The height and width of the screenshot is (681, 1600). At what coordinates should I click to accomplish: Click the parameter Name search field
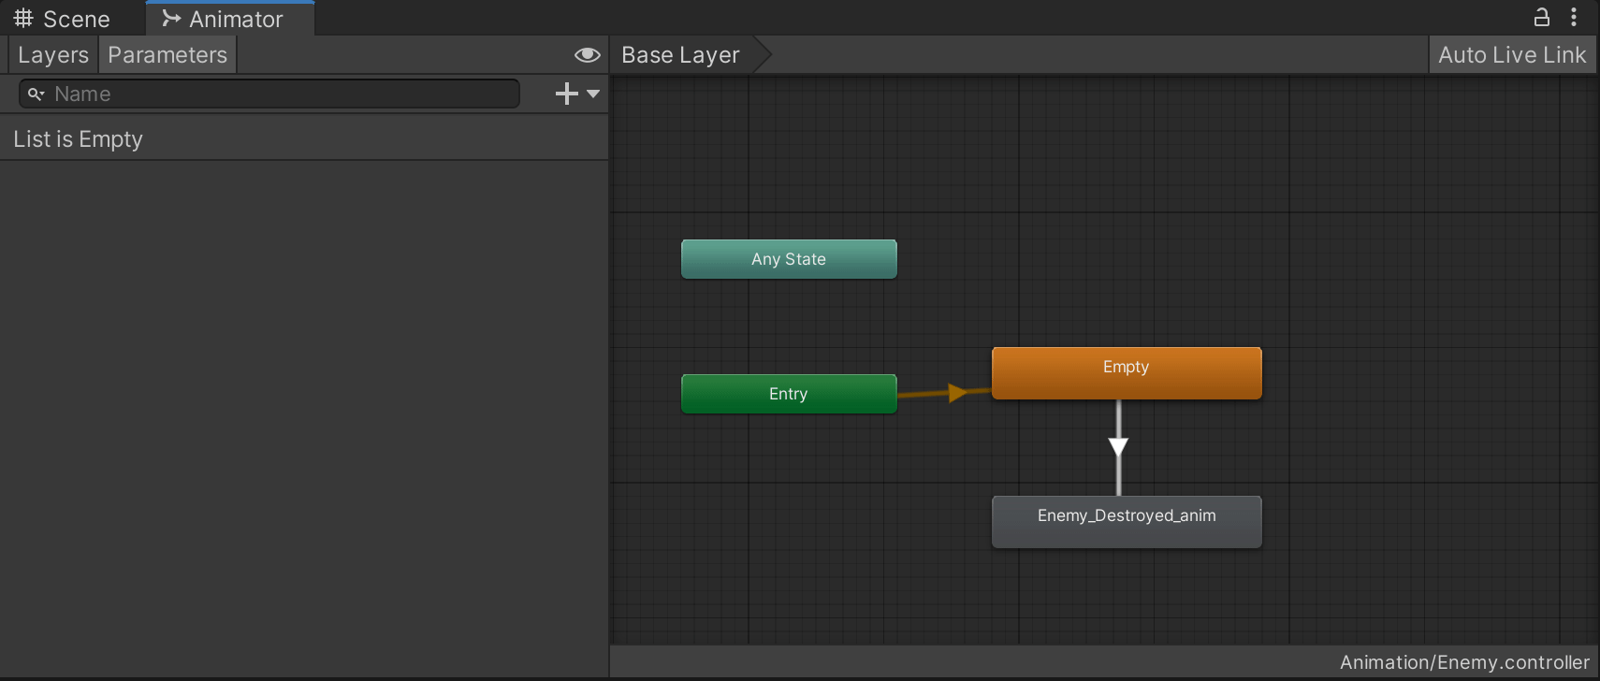click(269, 94)
